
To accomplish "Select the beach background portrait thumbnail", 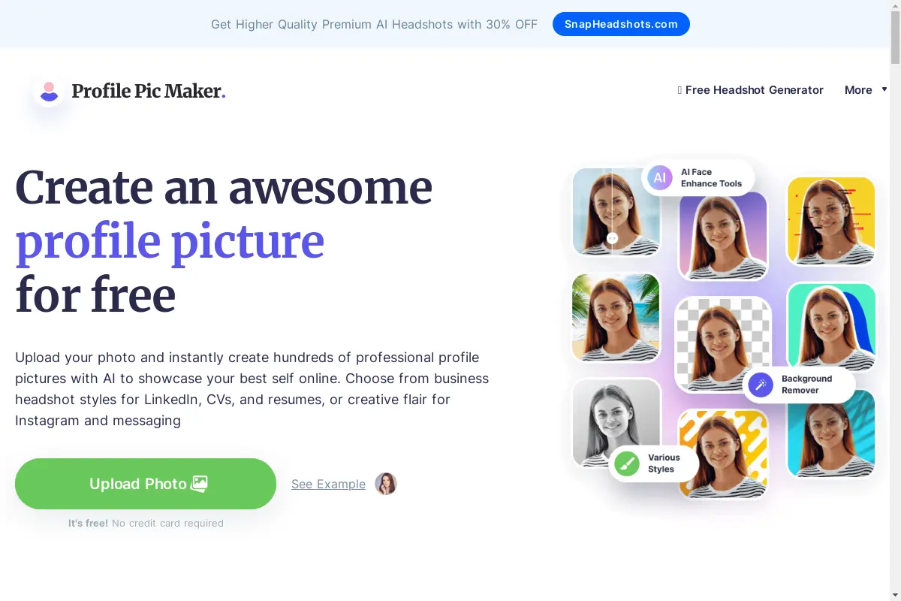I will pyautogui.click(x=616, y=317).
